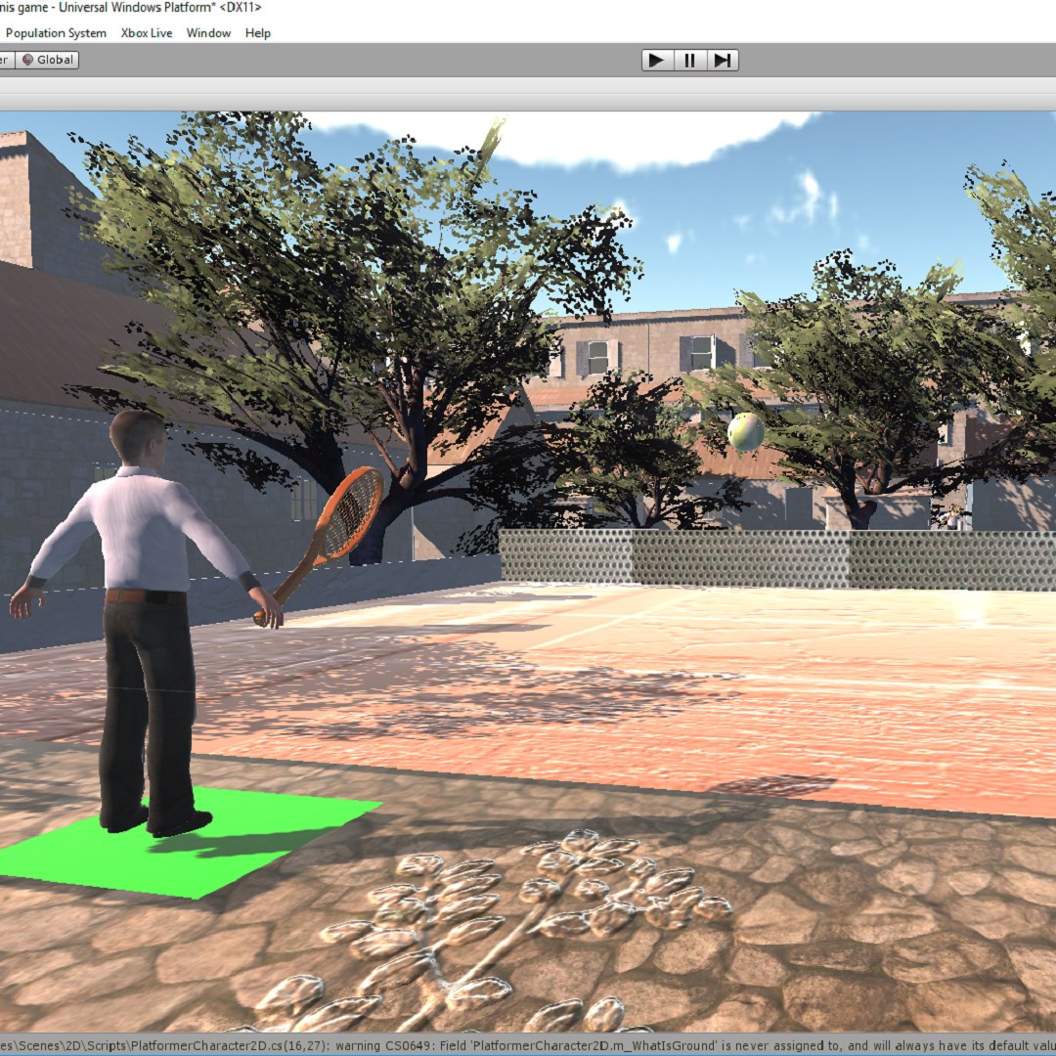Image resolution: width=1056 pixels, height=1056 pixels.
Task: Open the Xbox Live menu
Action: (146, 33)
